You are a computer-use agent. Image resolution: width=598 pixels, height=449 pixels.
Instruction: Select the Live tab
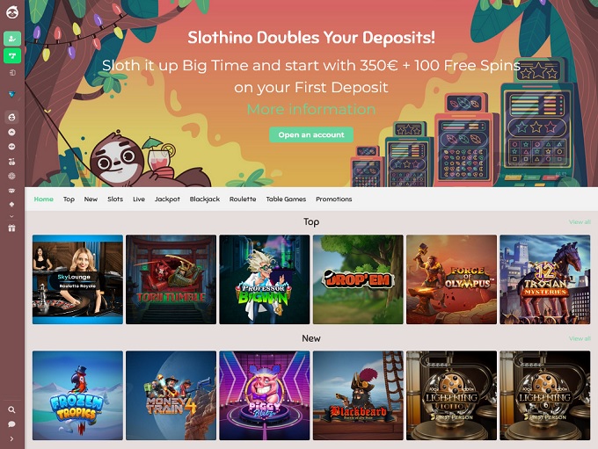point(139,199)
